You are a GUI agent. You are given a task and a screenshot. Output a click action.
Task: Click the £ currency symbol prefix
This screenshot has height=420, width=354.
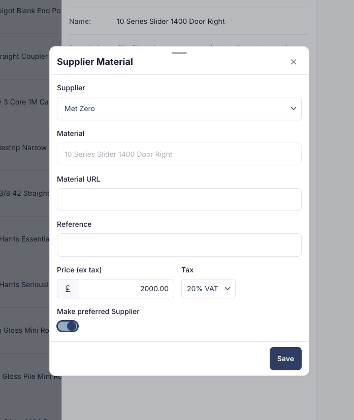pyautogui.click(x=68, y=289)
